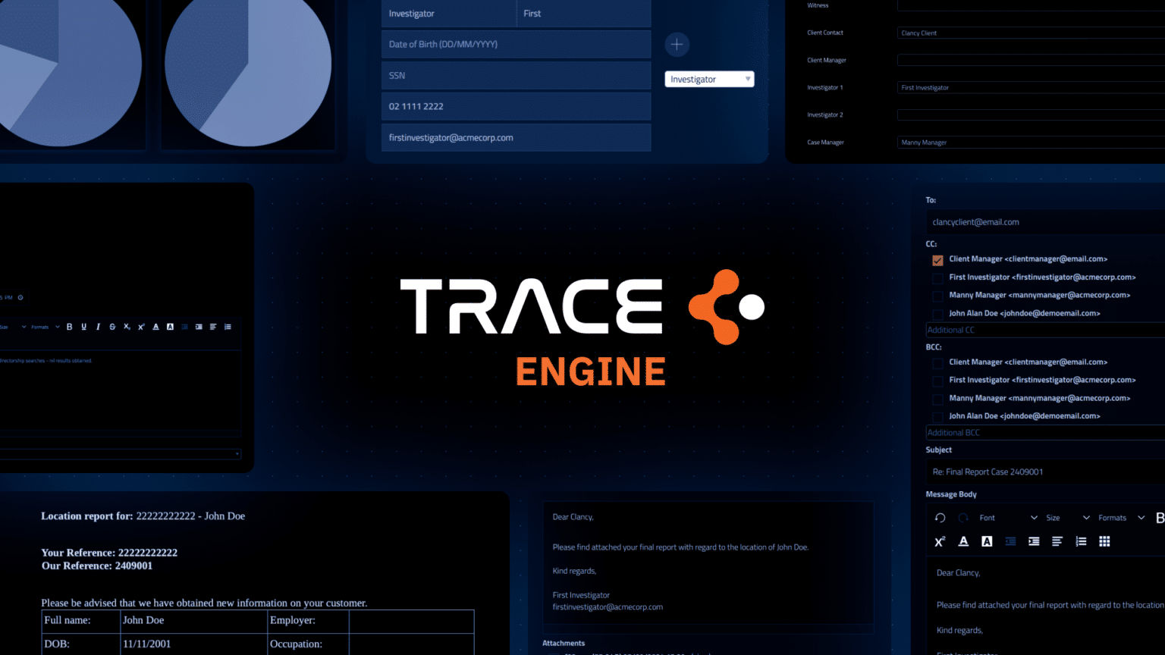This screenshot has height=655, width=1165.
Task: Open the text background color tool
Action: click(x=987, y=541)
